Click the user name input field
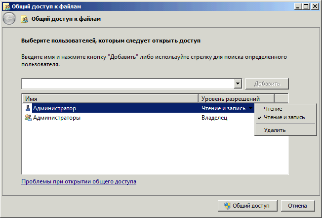This screenshot has width=322, height=218. 128,84
